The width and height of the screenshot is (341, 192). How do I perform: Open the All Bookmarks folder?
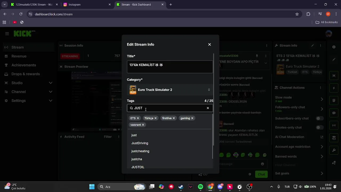pos(327,22)
